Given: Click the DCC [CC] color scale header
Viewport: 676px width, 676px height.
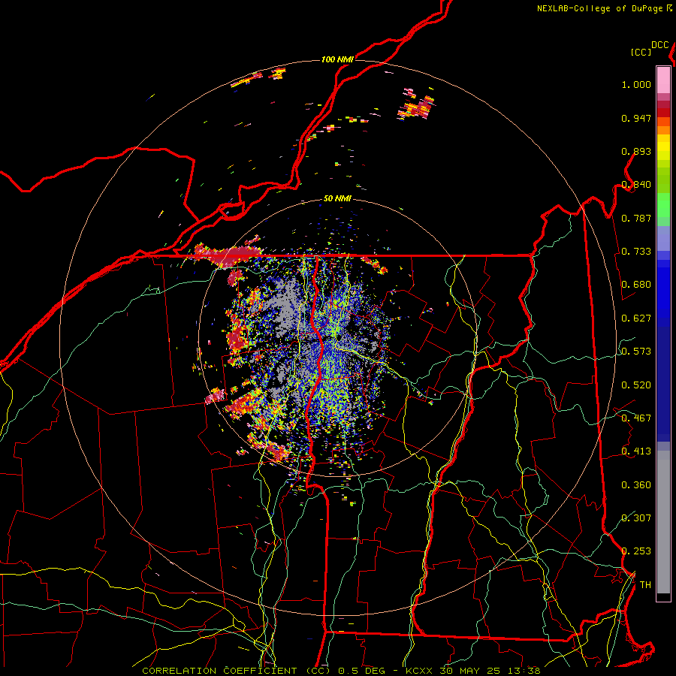Looking at the screenshot, I should [650, 48].
